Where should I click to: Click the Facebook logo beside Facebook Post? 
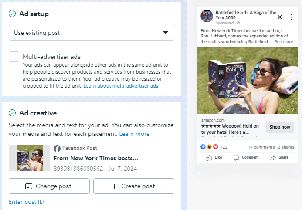pyautogui.click(x=57, y=148)
